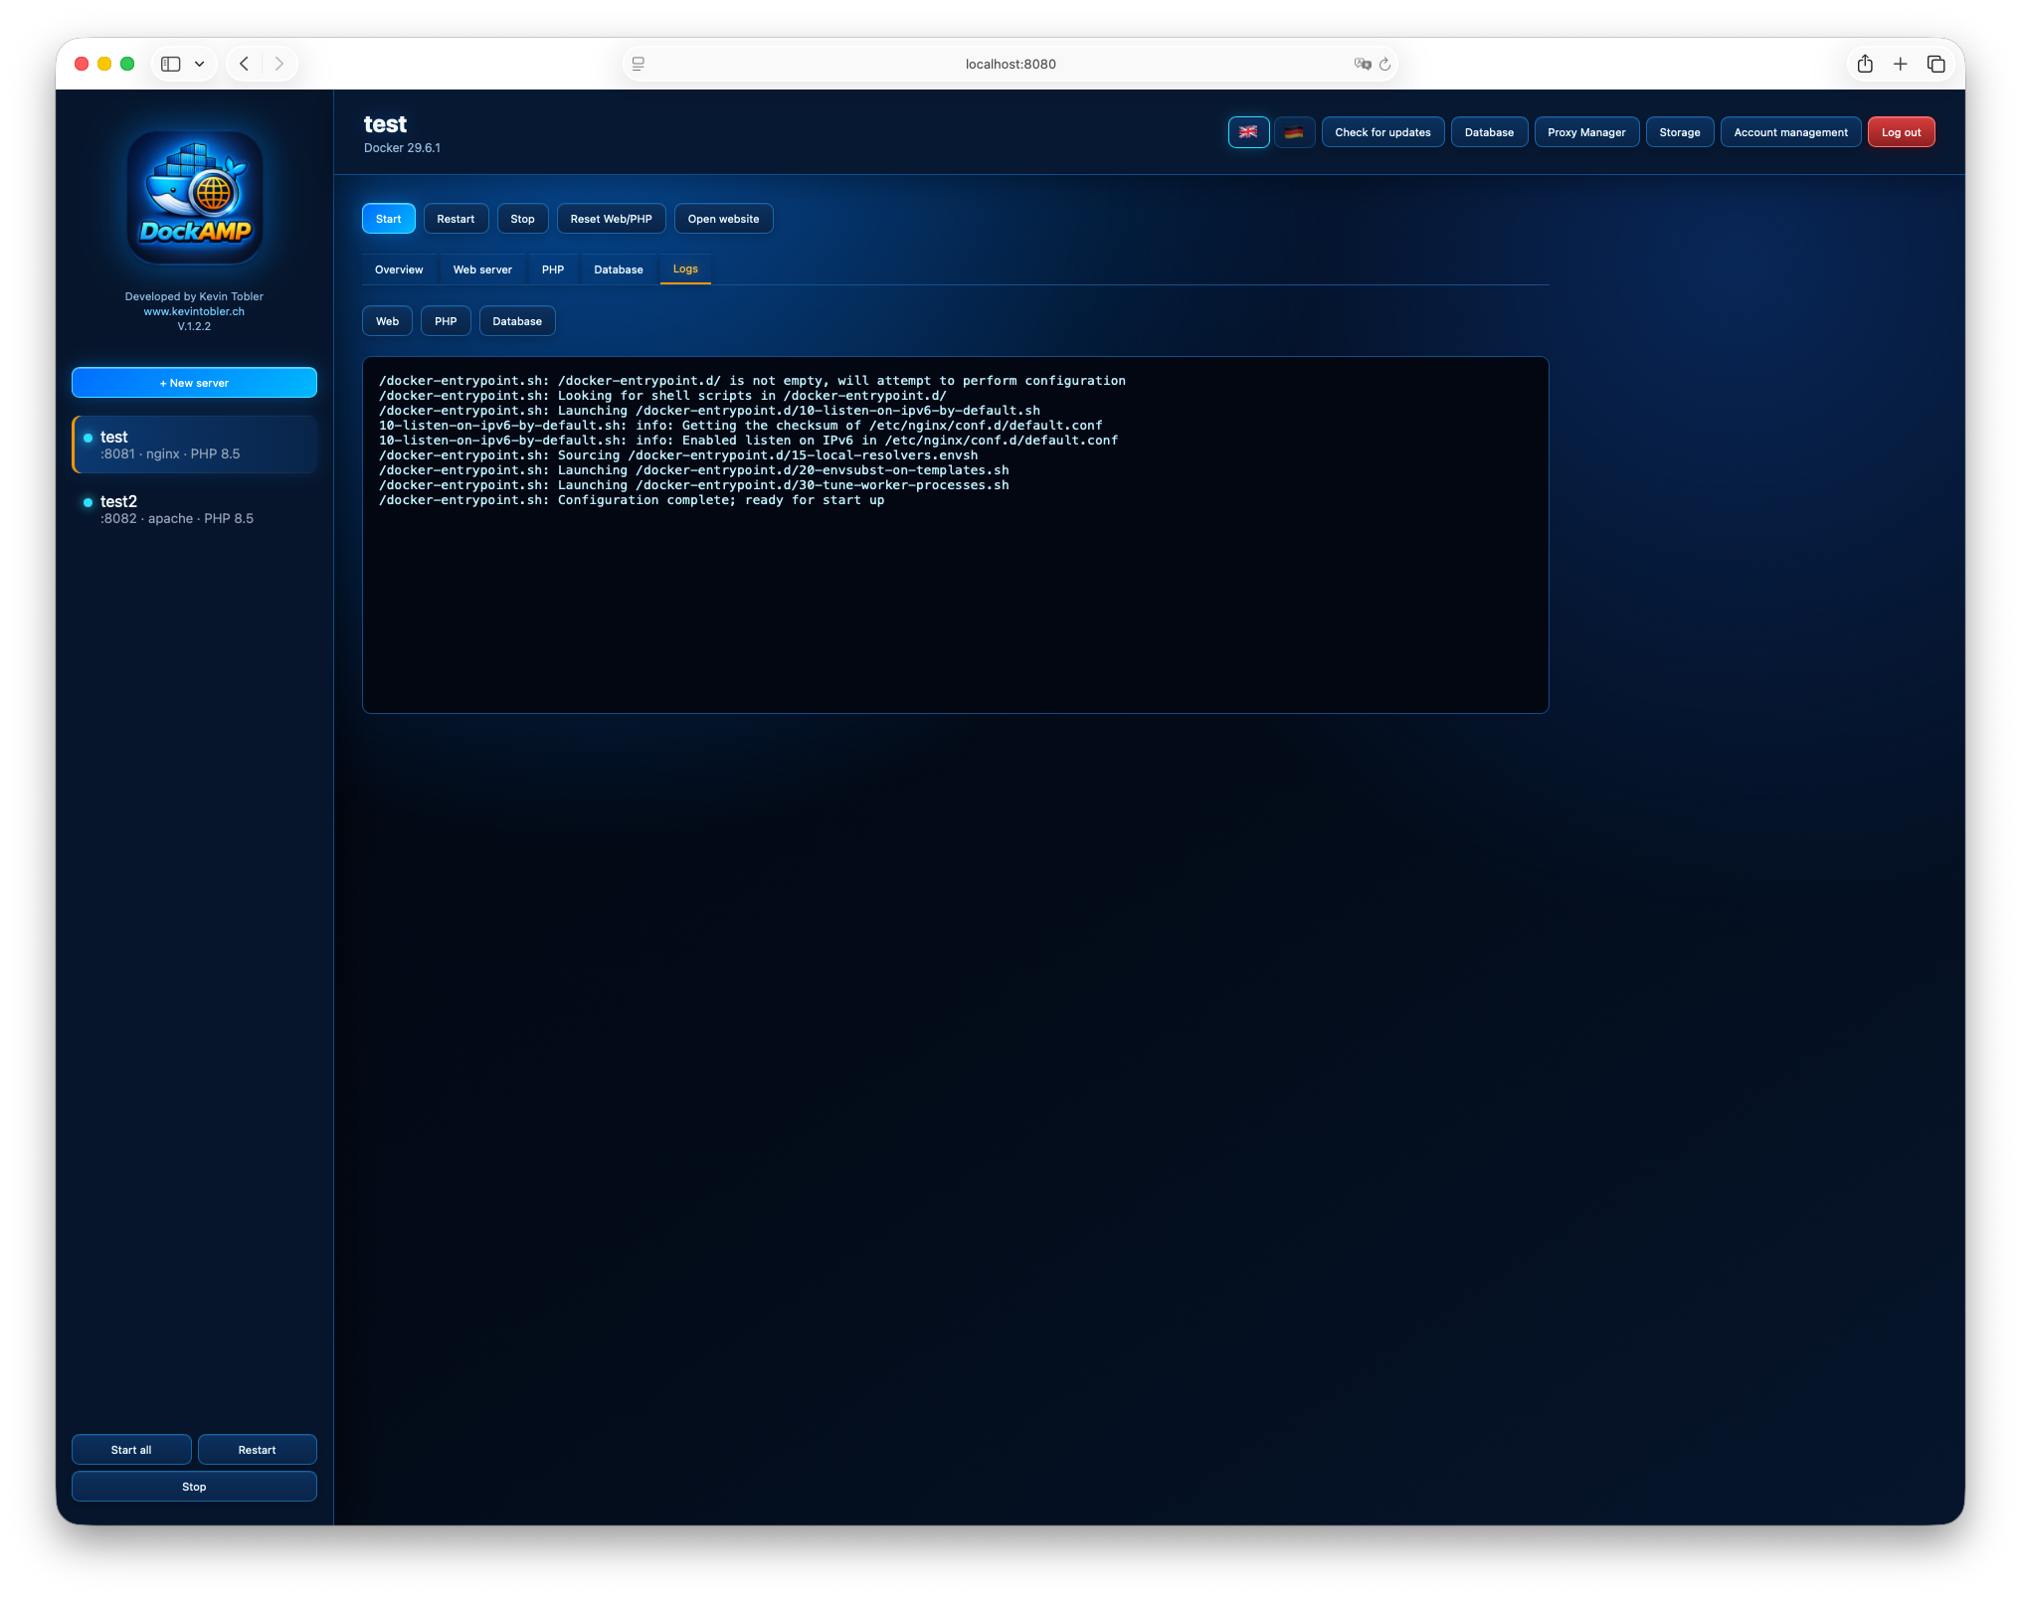Show Web logs
Image resolution: width=2021 pixels, height=1599 pixels.
(x=387, y=321)
